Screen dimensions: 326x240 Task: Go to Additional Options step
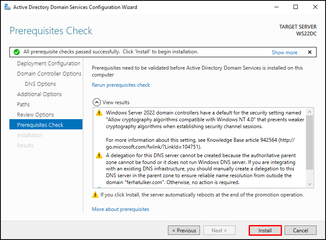tap(39, 94)
